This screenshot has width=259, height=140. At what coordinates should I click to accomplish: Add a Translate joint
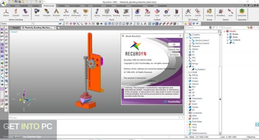47,13
